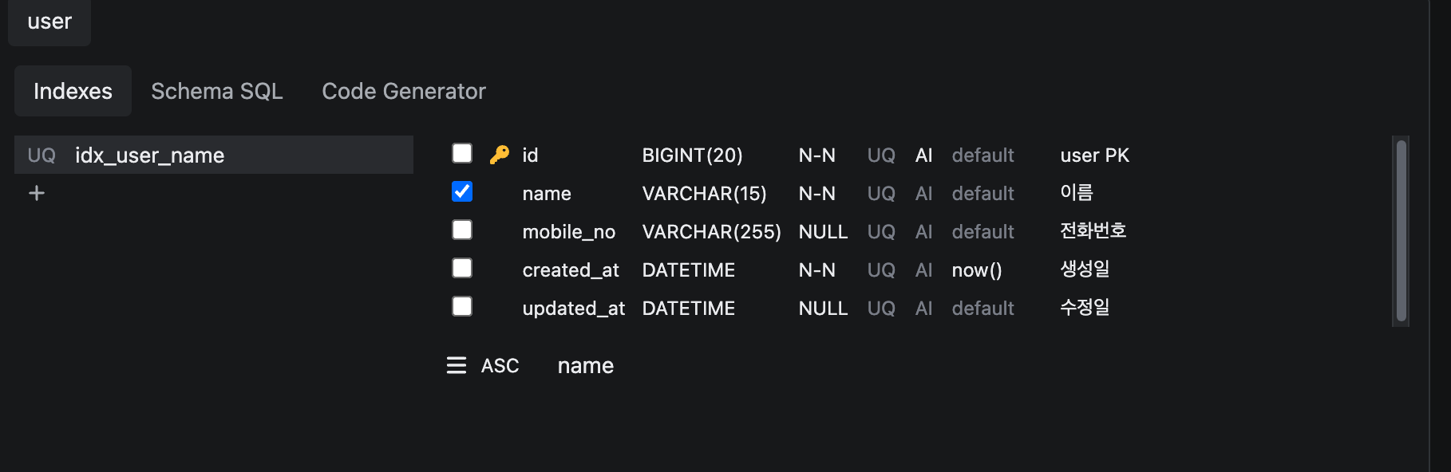
Task: Uncheck the name column checkbox
Action: 462,191
